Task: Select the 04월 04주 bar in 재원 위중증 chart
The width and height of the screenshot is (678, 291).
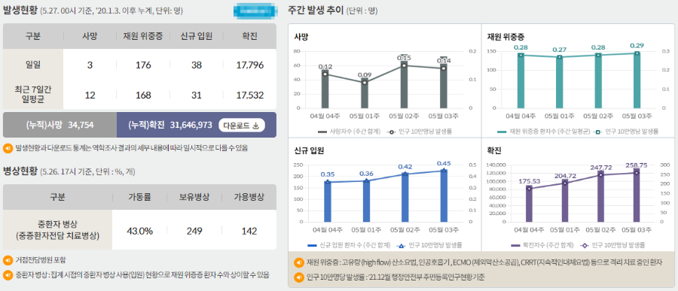Action: point(521,80)
